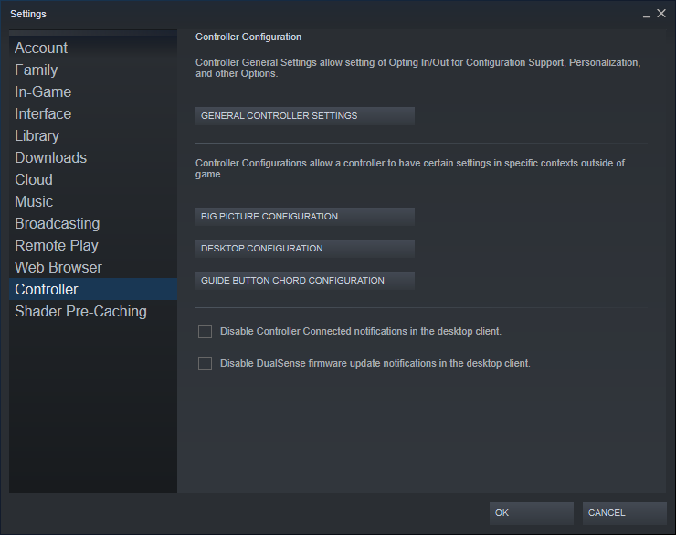This screenshot has height=535, width=676.
Task: Select the Controller category
Action: 47,290
